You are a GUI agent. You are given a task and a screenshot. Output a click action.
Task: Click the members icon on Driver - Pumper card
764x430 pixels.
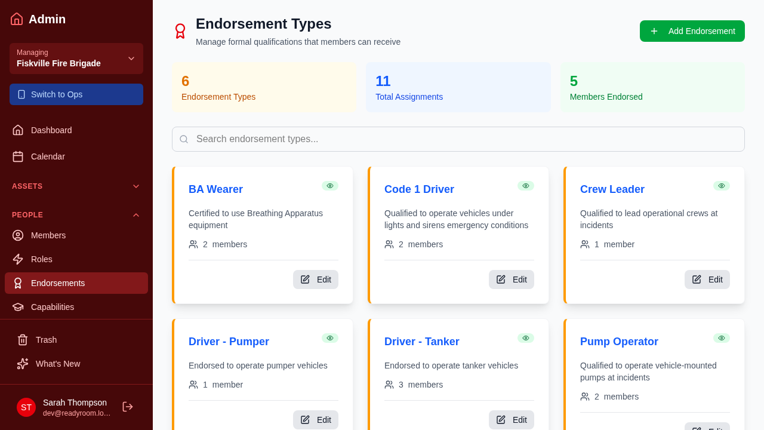click(x=193, y=385)
